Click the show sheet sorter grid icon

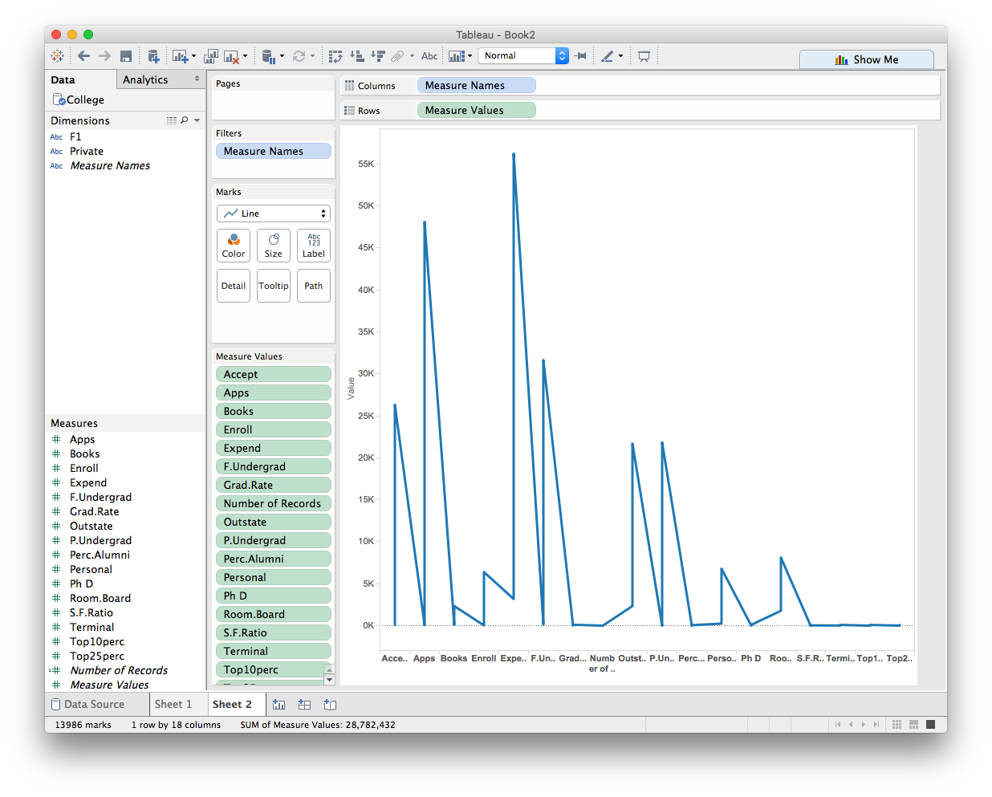897,724
